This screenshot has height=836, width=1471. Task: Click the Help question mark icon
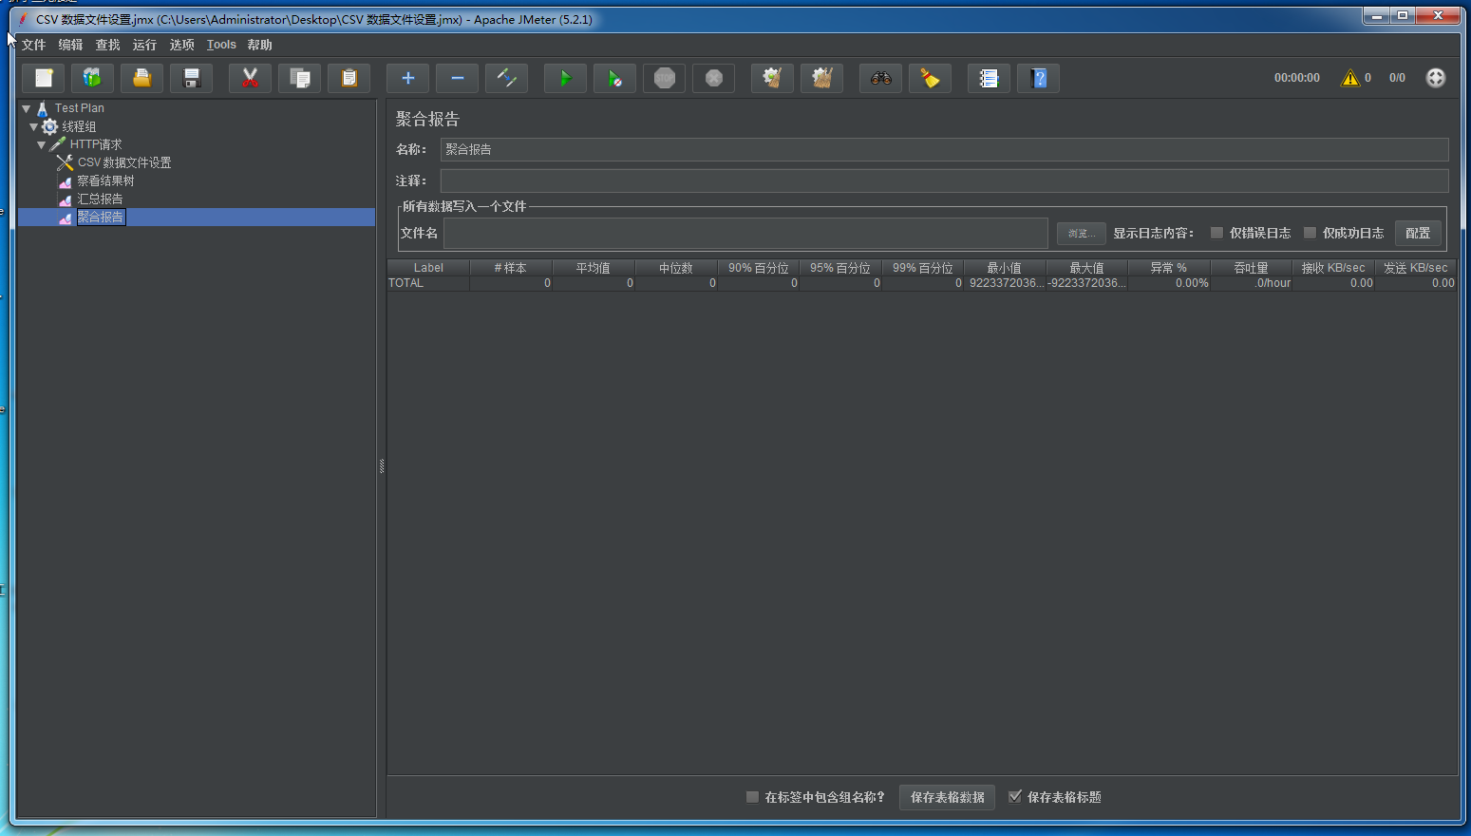tap(1038, 79)
